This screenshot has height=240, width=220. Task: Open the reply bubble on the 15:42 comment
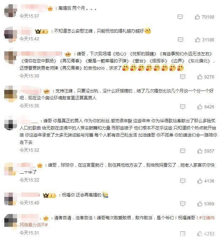click(180, 40)
